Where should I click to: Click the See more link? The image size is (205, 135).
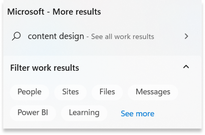click(137, 114)
